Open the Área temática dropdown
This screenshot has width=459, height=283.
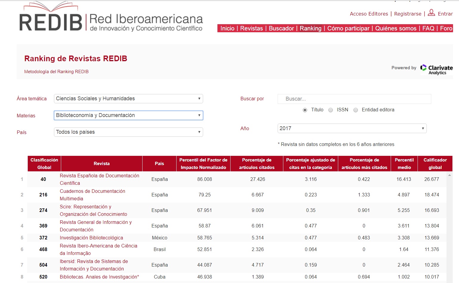(128, 99)
